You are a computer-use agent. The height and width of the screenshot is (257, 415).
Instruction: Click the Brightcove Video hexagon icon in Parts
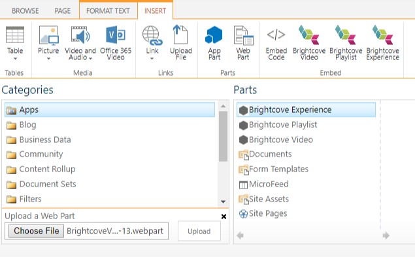point(243,140)
